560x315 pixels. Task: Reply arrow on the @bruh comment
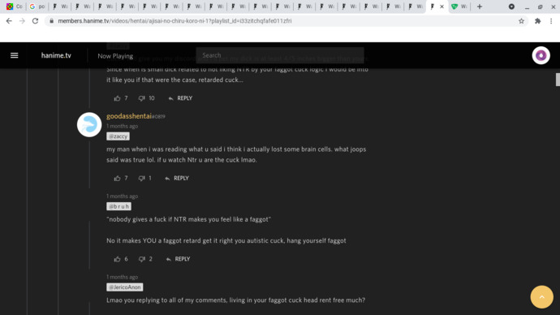pyautogui.click(x=168, y=259)
